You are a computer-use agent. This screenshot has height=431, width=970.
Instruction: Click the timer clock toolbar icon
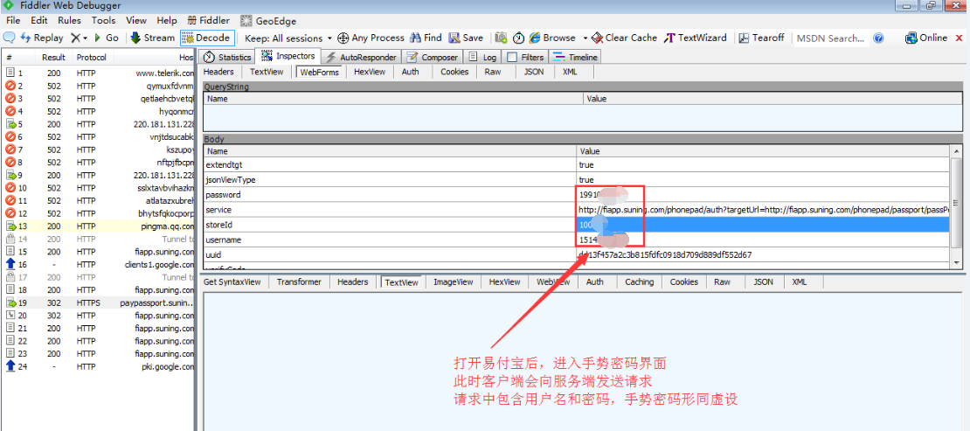coord(518,38)
